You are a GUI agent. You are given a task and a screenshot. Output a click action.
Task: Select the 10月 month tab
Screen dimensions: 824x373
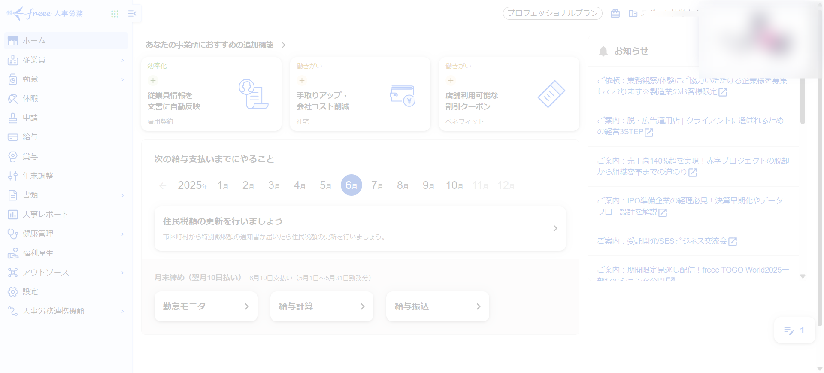point(454,185)
